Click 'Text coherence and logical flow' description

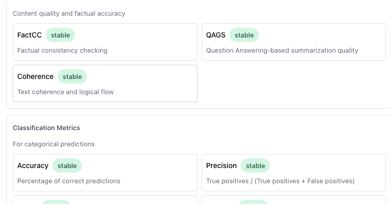pos(65,92)
